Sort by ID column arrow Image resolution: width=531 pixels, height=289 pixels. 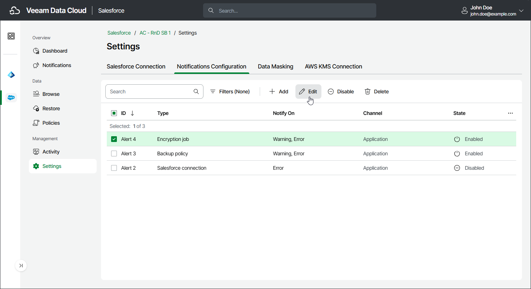point(132,113)
